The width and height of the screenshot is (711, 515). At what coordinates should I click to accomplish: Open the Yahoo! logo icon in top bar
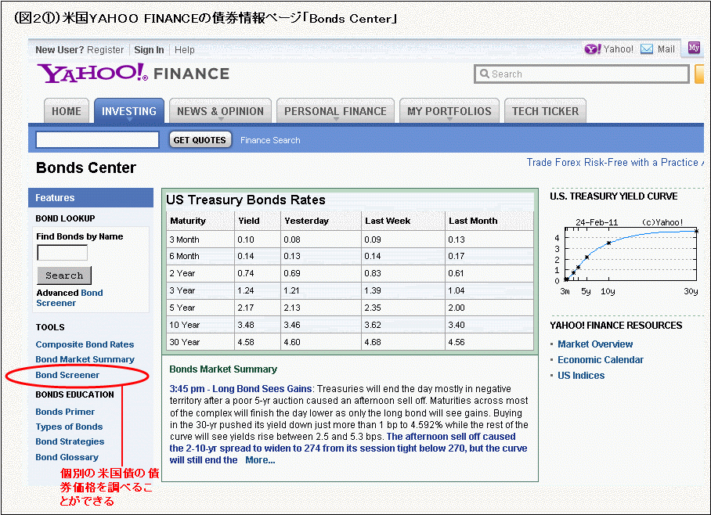pos(593,49)
